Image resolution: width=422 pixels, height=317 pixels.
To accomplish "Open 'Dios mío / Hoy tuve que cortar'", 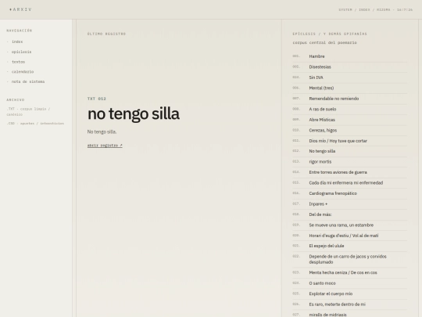I will [350, 141].
